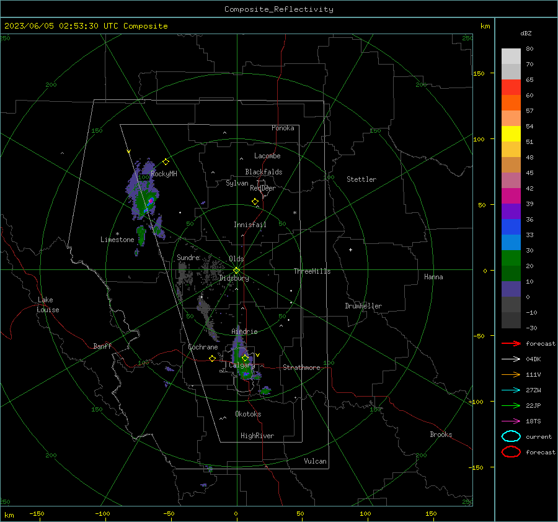The width and height of the screenshot is (558, 522).
Task: Click the HighRiver label
Action: (x=257, y=436)
